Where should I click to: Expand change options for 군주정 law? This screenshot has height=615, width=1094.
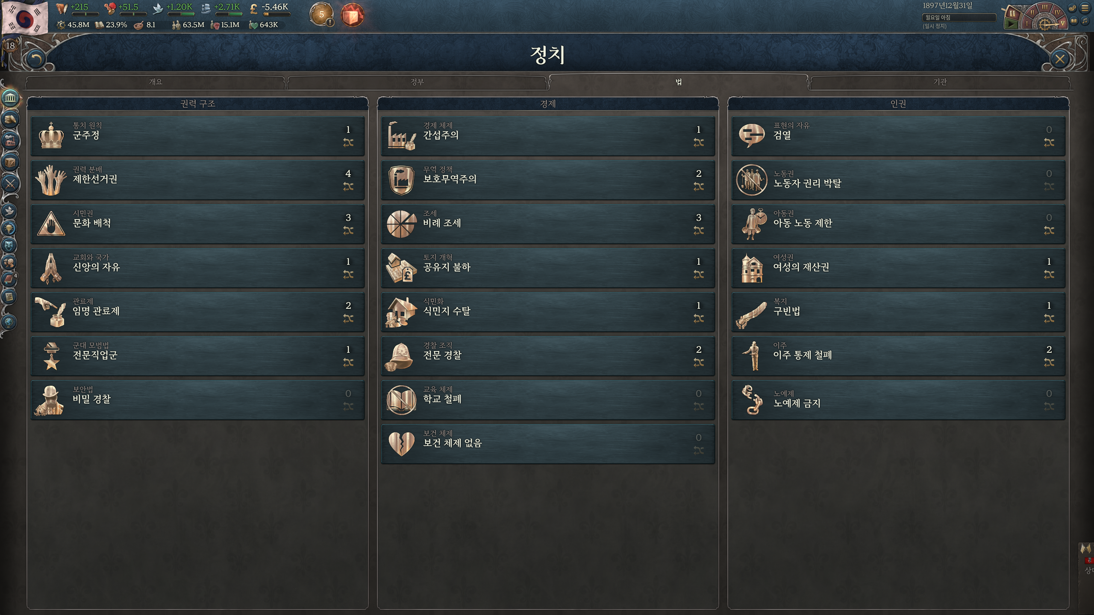pos(348,143)
